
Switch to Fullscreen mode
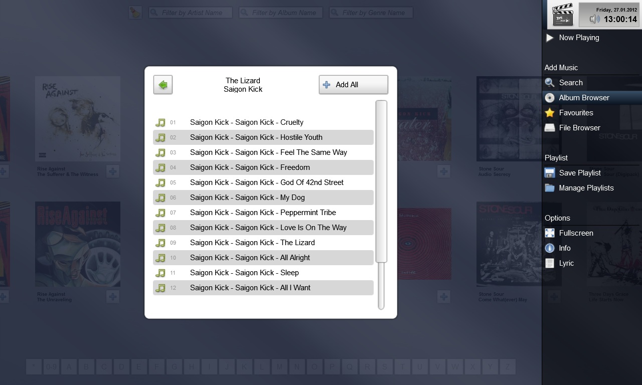tap(592, 233)
